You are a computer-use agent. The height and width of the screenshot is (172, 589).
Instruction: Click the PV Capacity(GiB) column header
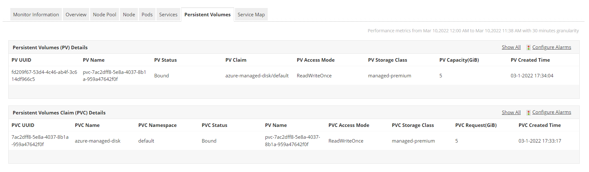point(459,60)
